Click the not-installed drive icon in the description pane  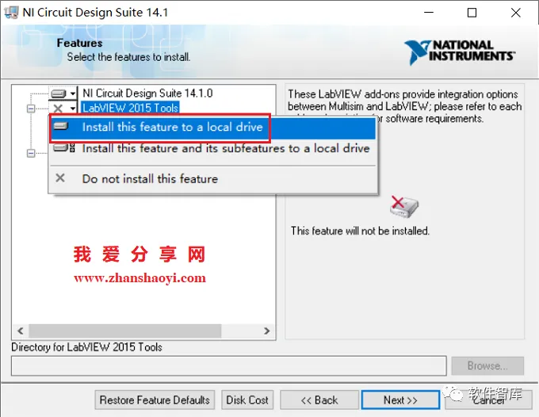point(403,207)
